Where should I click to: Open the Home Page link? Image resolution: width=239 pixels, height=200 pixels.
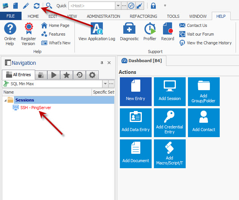pos(56,25)
